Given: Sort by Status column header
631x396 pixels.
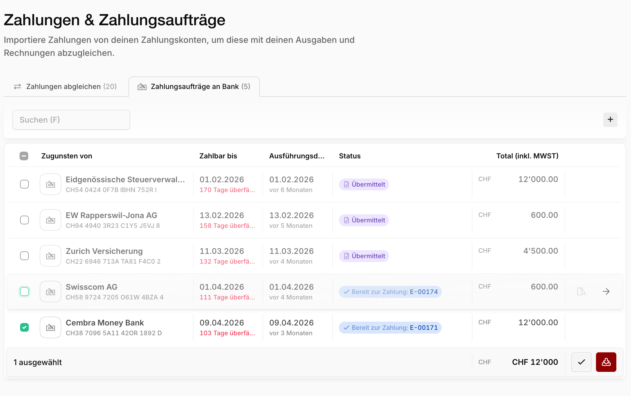Looking at the screenshot, I should [x=350, y=156].
